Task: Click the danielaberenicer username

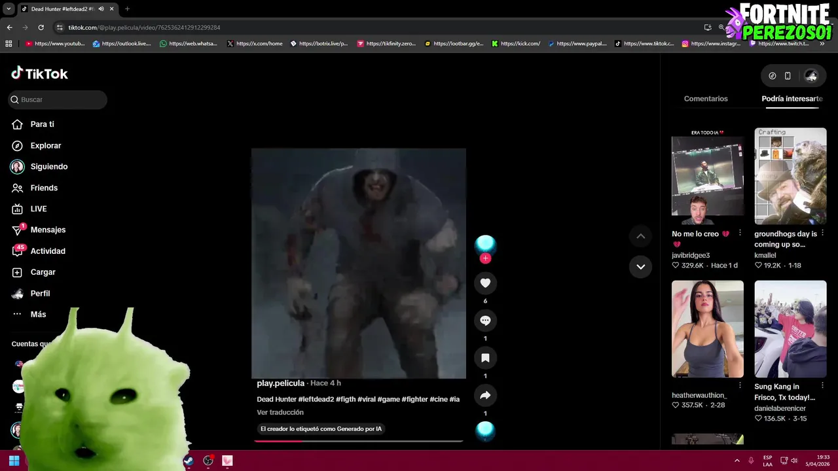Action: click(780, 409)
